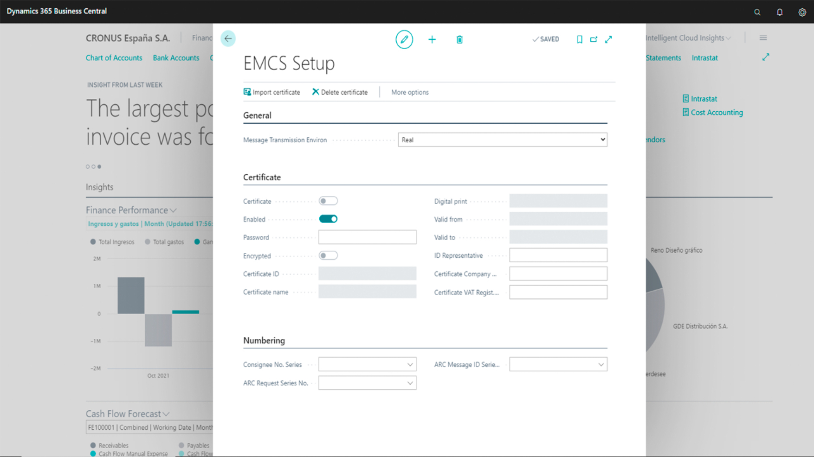This screenshot has height=457, width=814.
Task: Create a new record with the plus icon
Action: (x=432, y=39)
